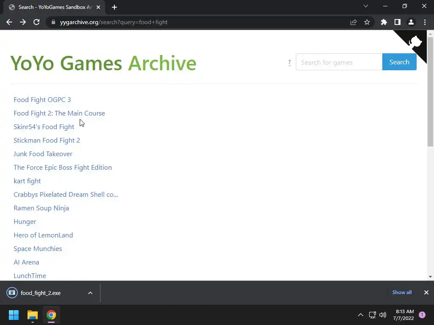Reload the current page
This screenshot has width=434, height=325.
[36, 22]
